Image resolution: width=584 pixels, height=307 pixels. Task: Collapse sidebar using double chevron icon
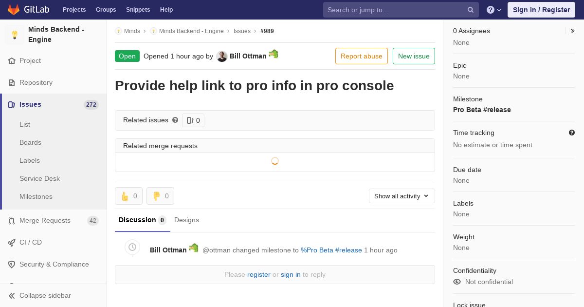(x=12, y=296)
